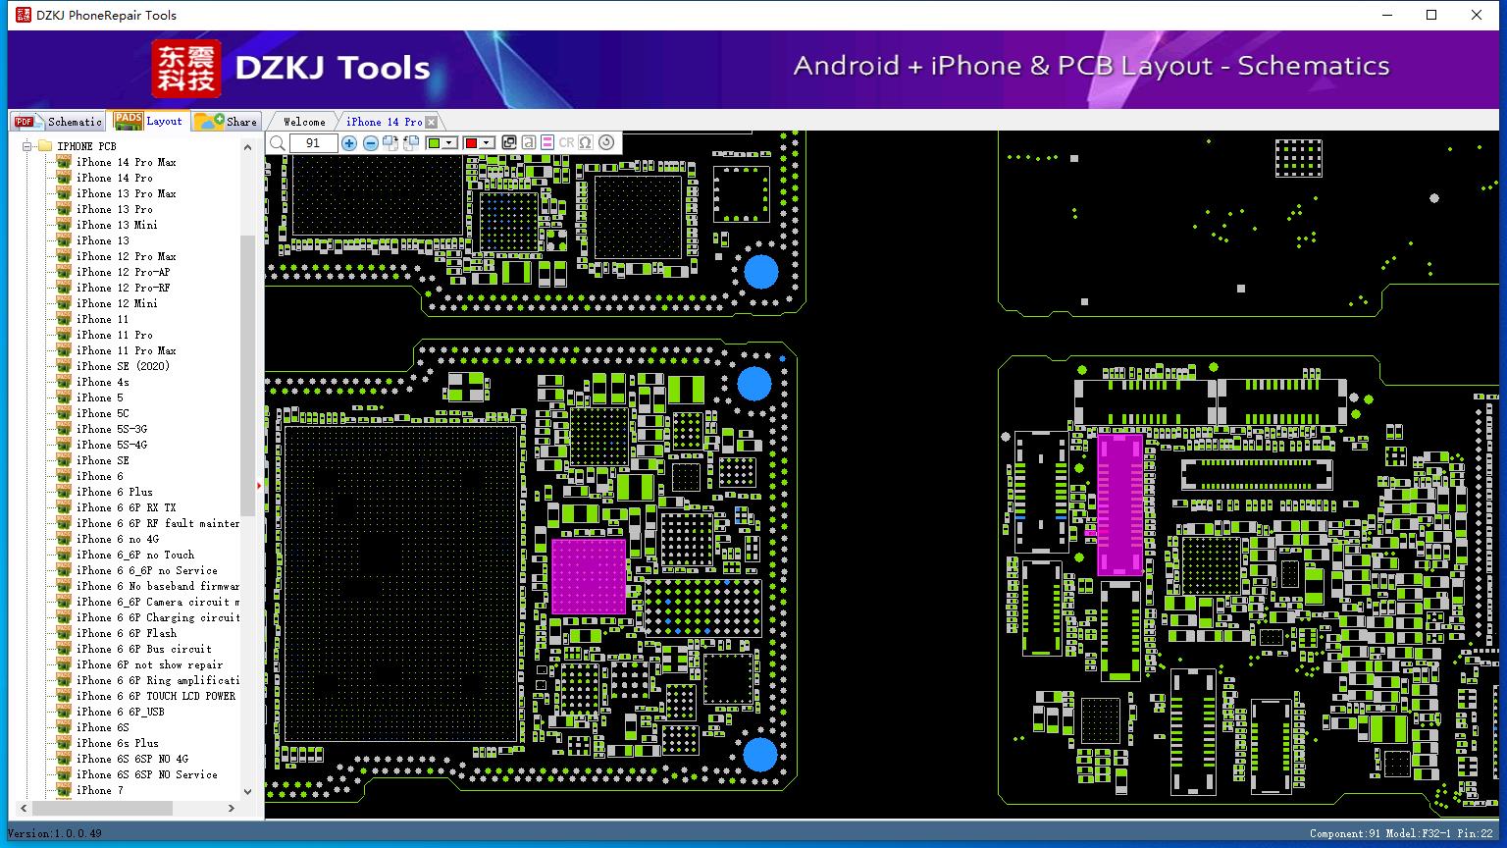
Task: Close the iPhone 14 Pro tab
Action: [431, 122]
